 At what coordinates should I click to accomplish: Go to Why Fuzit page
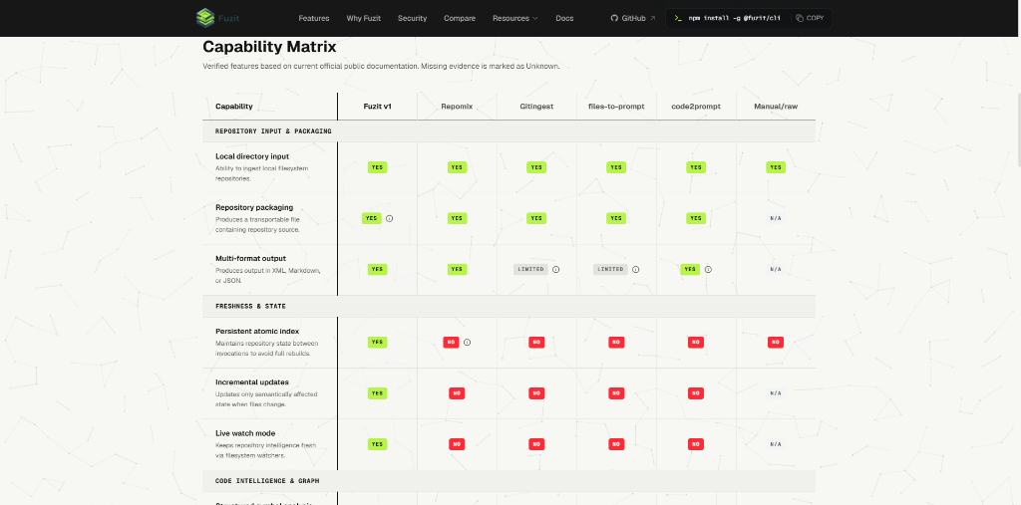click(363, 18)
